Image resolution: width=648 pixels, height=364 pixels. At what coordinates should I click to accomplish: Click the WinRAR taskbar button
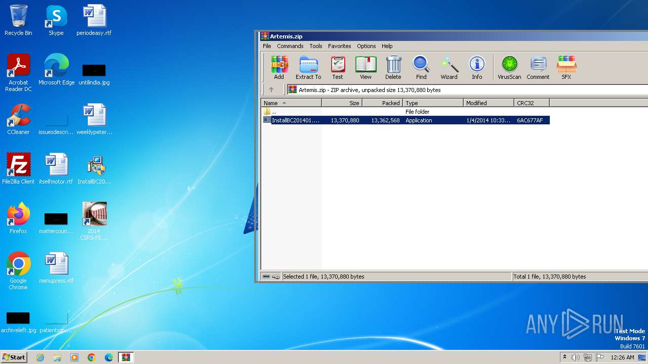point(126,357)
